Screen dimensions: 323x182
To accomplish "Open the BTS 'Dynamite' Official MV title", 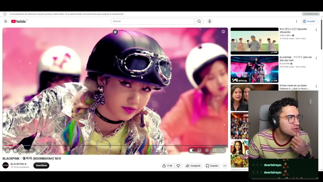I will coord(293,31).
